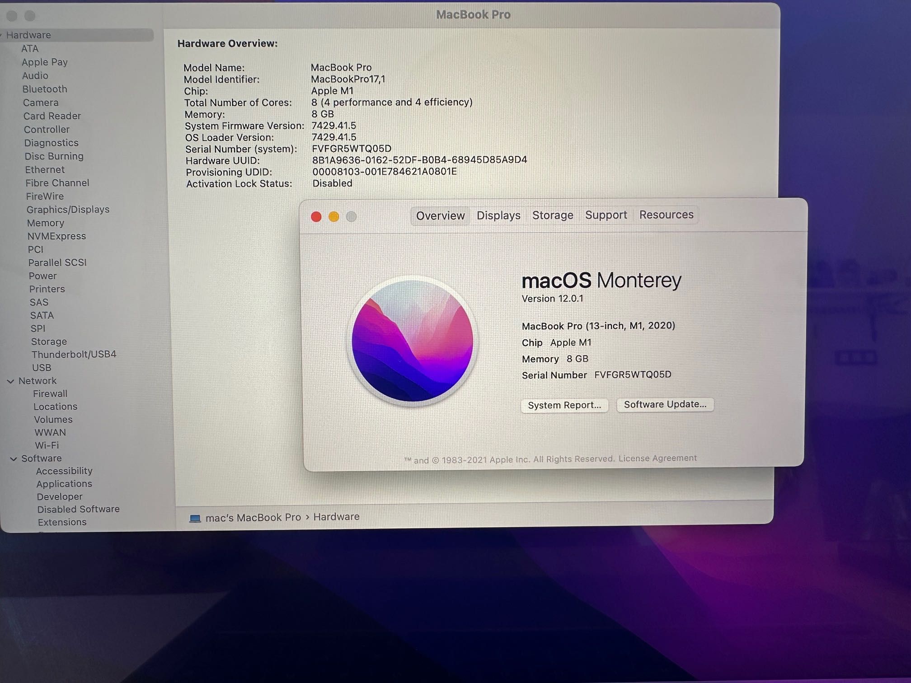The image size is (911, 683).
Task: Select Locations under Network
Action: (55, 407)
